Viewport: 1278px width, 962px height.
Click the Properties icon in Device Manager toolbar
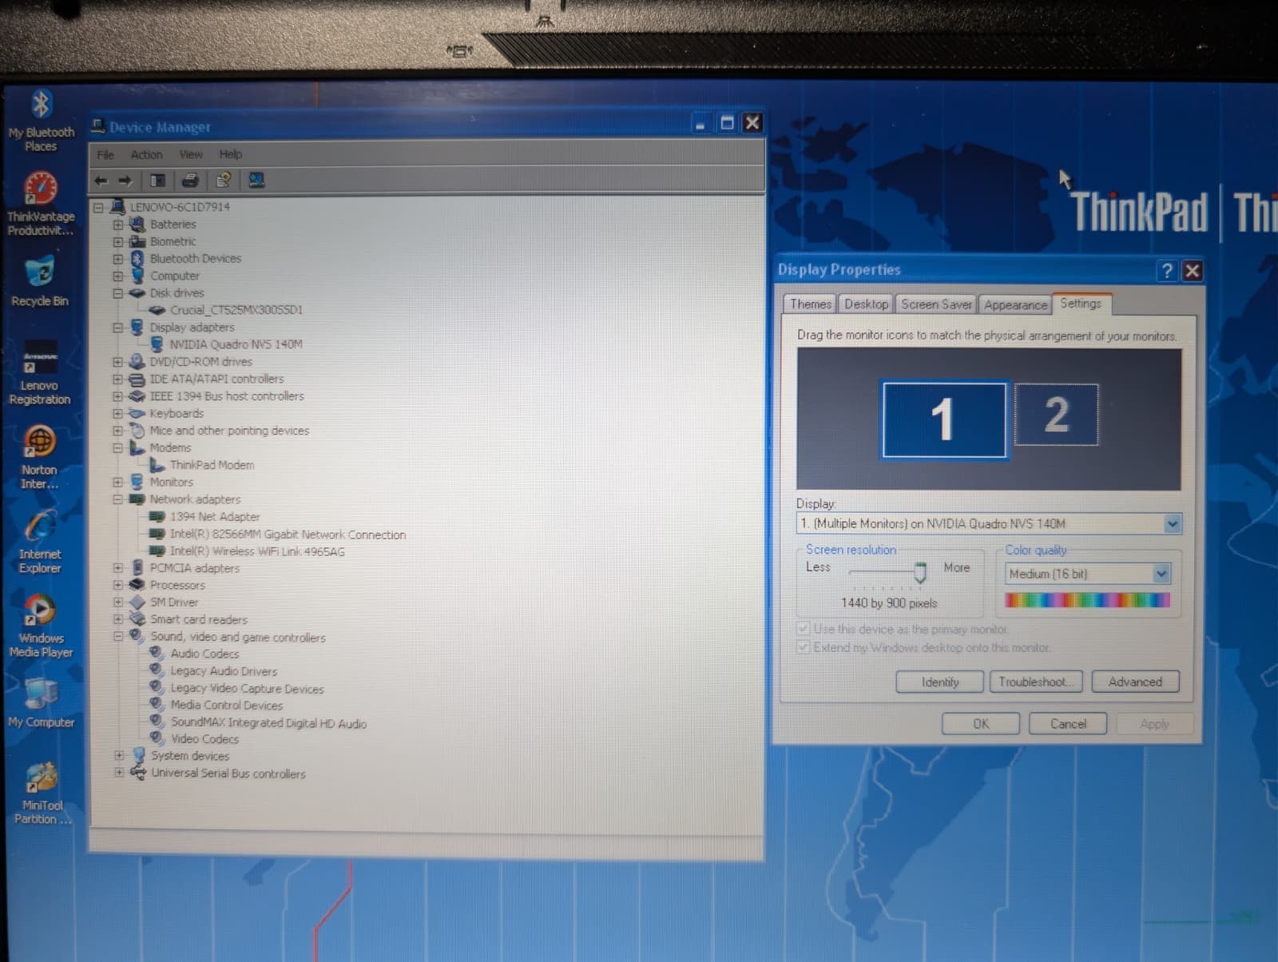223,181
